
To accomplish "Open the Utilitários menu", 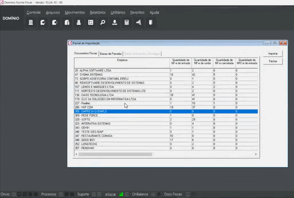I will (118, 12).
